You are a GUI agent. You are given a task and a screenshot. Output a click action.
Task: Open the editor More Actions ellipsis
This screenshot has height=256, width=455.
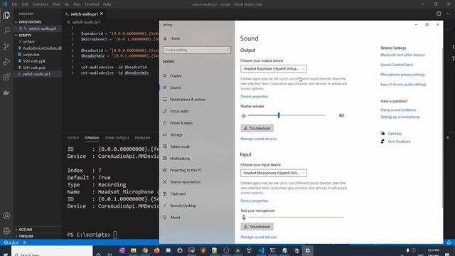pyautogui.click(x=449, y=14)
